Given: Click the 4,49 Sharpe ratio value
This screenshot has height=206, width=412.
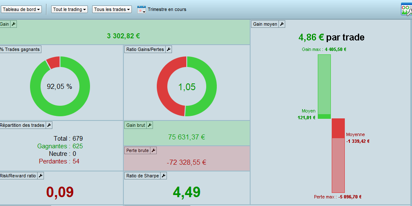Looking at the screenshot, I should pyautogui.click(x=187, y=192).
